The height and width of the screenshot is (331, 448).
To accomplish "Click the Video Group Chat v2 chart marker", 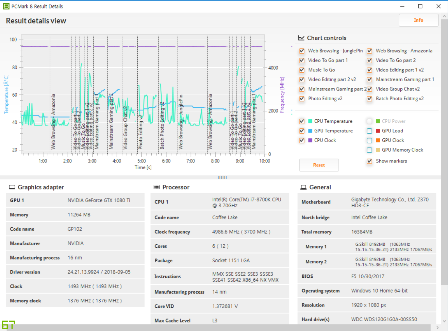I will click(125, 128).
